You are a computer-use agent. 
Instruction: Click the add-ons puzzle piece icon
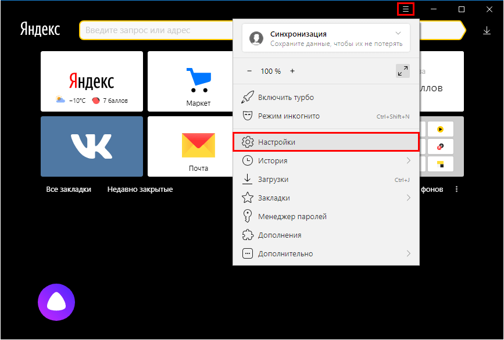248,235
